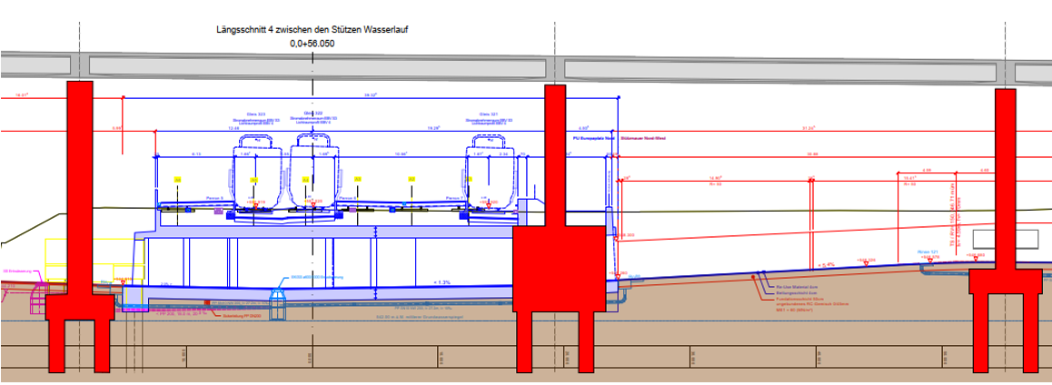Select the Perron 7 platform label
Image resolution: width=1052 pixels, height=385 pixels.
click(454, 197)
